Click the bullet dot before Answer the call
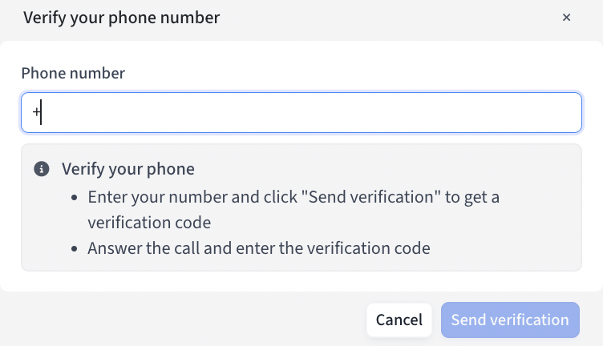 point(75,249)
